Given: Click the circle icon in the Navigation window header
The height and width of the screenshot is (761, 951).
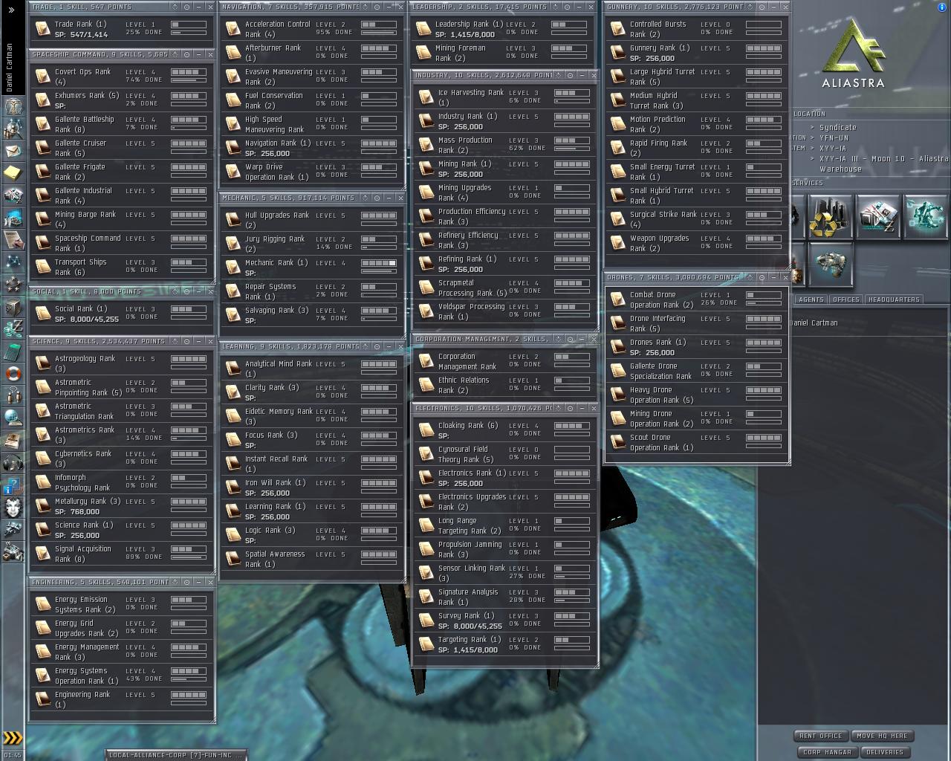Looking at the screenshot, I should tap(377, 7).
